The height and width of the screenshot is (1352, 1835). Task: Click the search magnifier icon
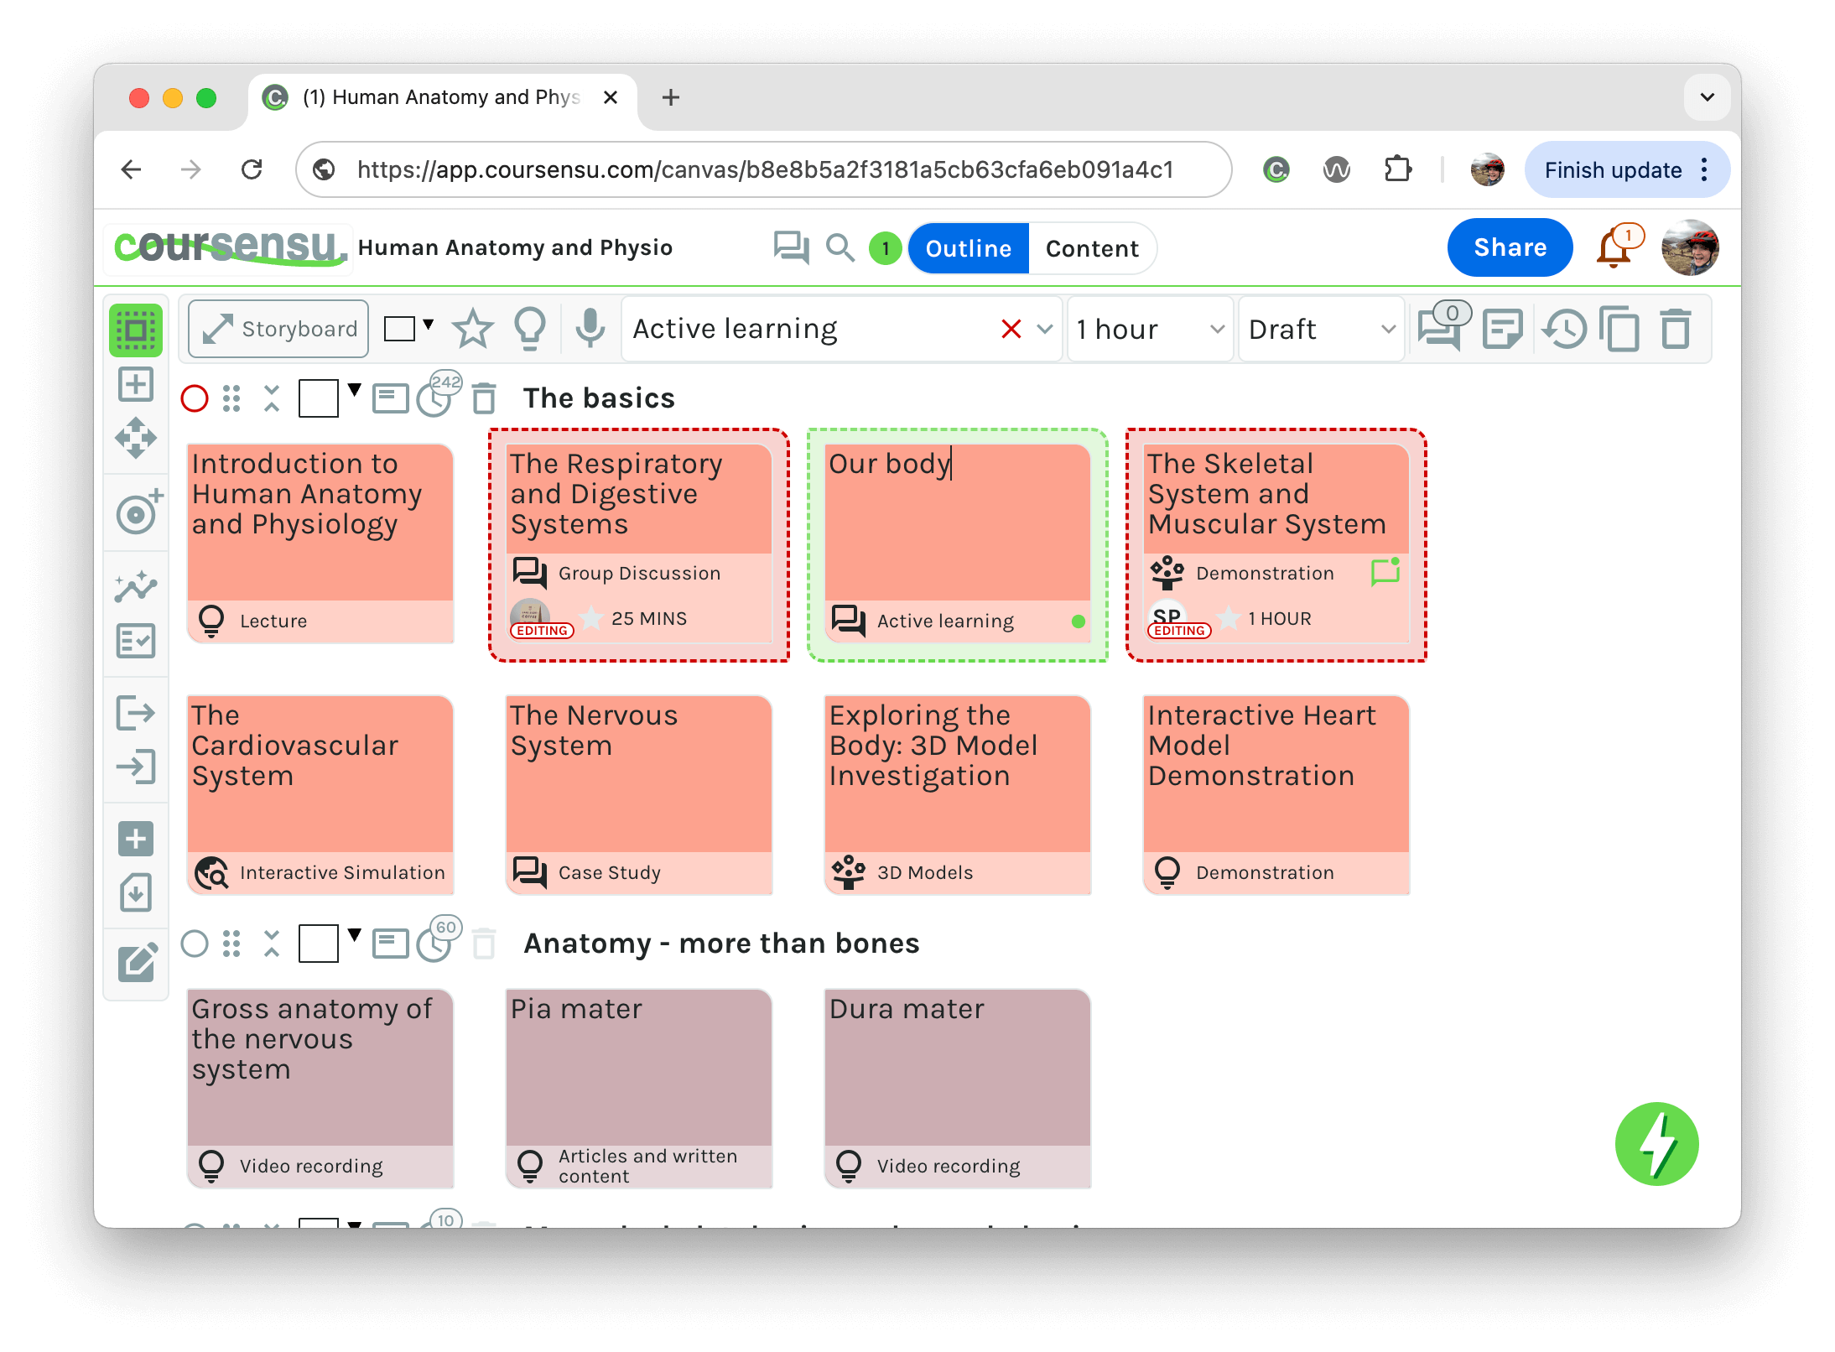pyautogui.click(x=840, y=247)
